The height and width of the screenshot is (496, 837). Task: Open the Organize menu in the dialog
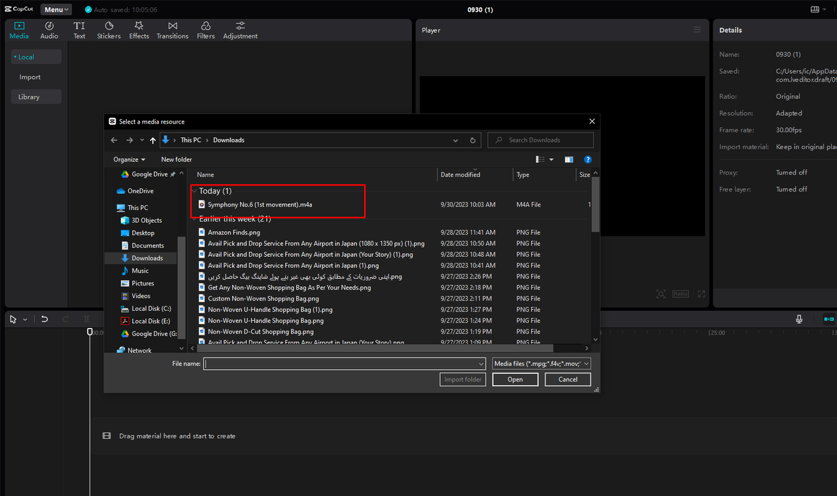pos(128,159)
